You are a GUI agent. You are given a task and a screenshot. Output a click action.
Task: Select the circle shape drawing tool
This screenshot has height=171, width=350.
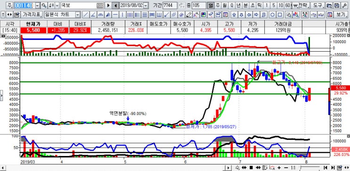tap(273, 15)
